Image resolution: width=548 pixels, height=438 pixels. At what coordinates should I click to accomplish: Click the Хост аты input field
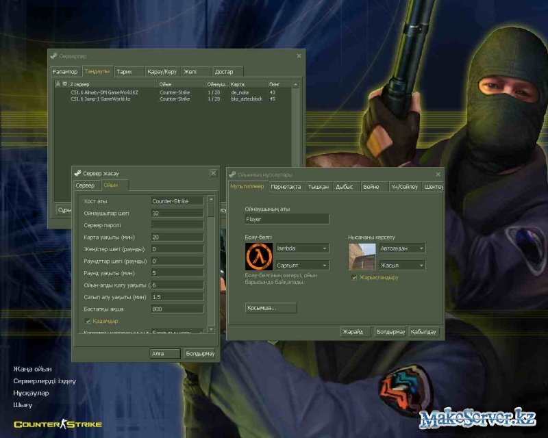pyautogui.click(x=177, y=201)
